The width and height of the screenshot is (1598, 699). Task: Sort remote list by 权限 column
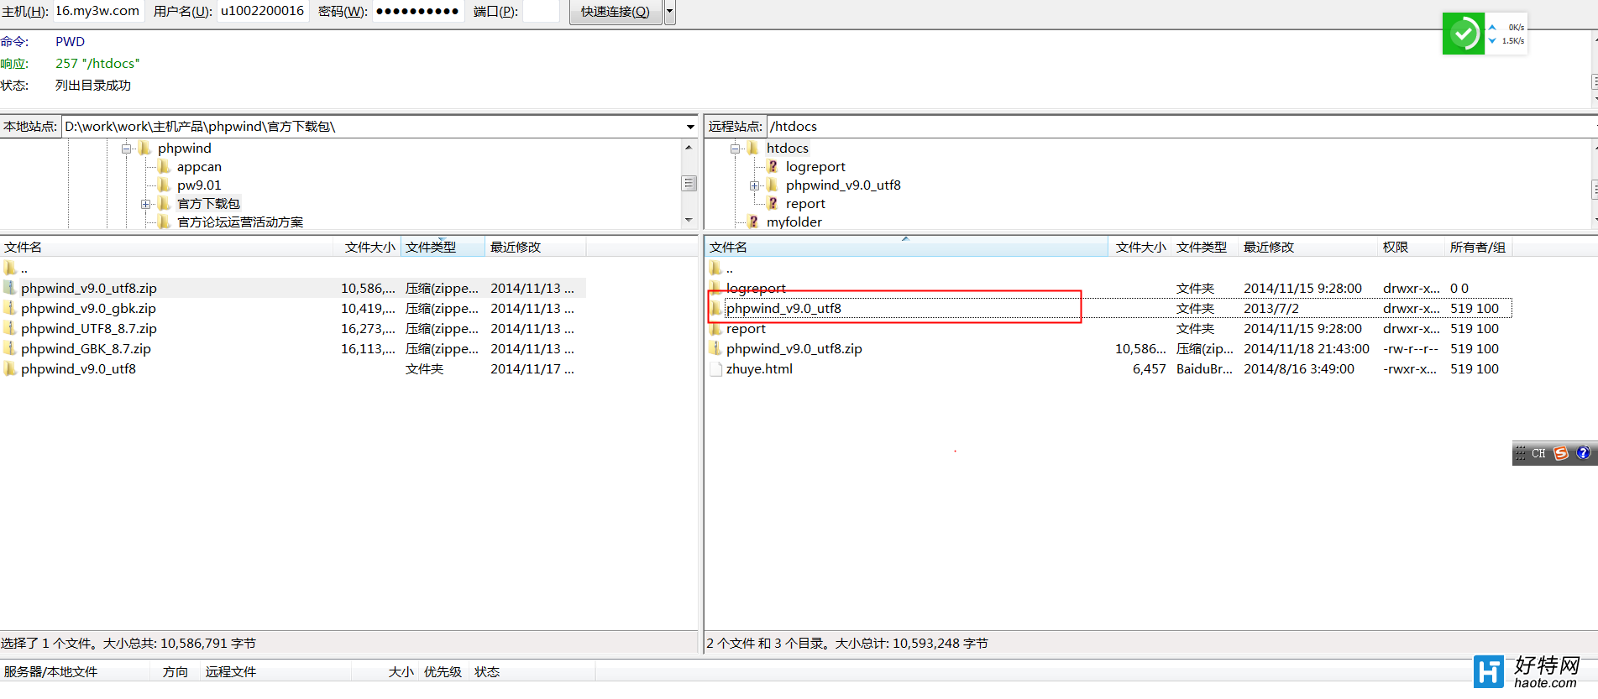click(x=1411, y=247)
